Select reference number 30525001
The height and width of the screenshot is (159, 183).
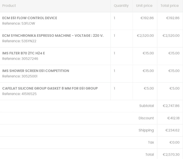(29, 76)
